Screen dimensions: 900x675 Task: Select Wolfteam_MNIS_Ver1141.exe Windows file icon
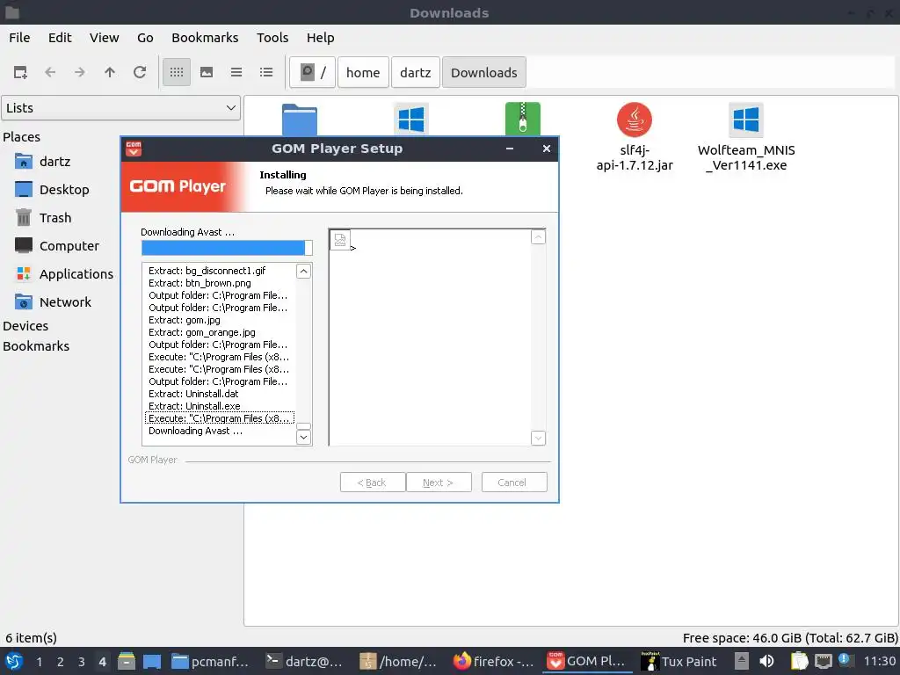point(746,120)
